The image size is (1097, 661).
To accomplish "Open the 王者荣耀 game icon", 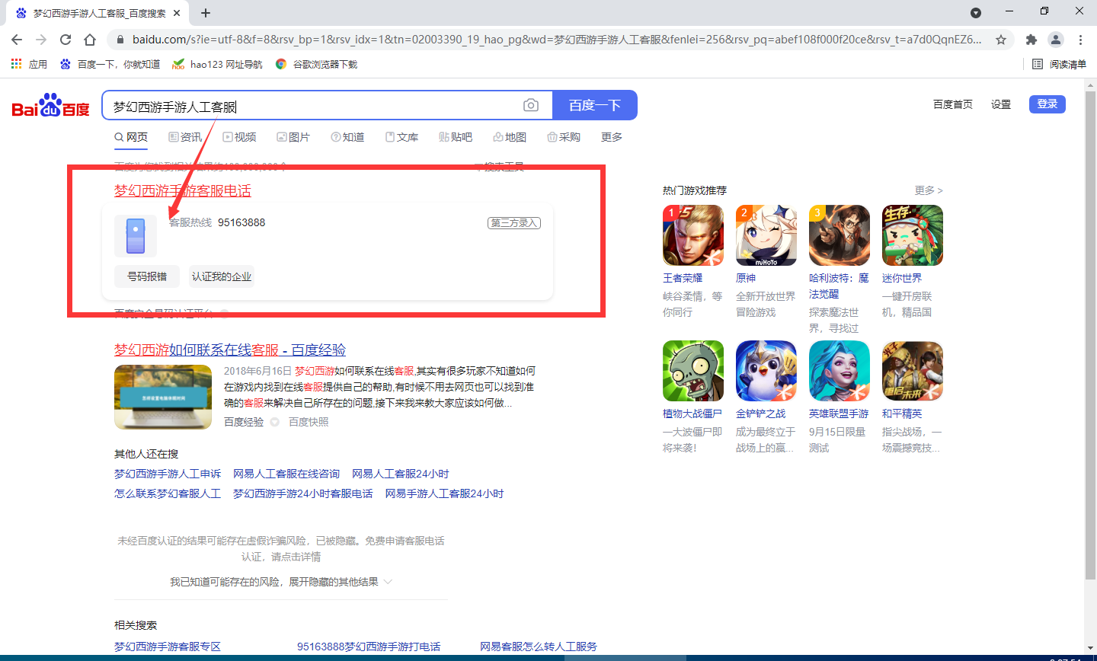I will [693, 235].
